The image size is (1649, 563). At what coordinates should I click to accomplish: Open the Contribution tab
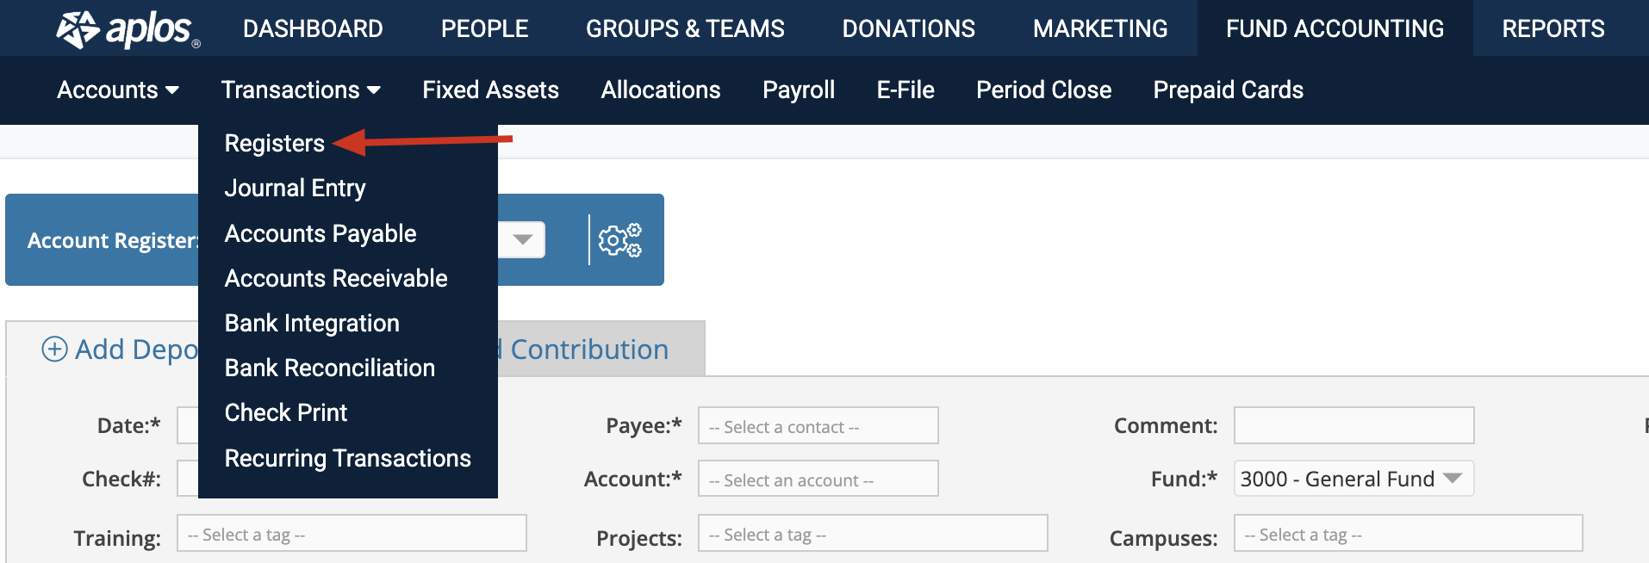point(589,350)
